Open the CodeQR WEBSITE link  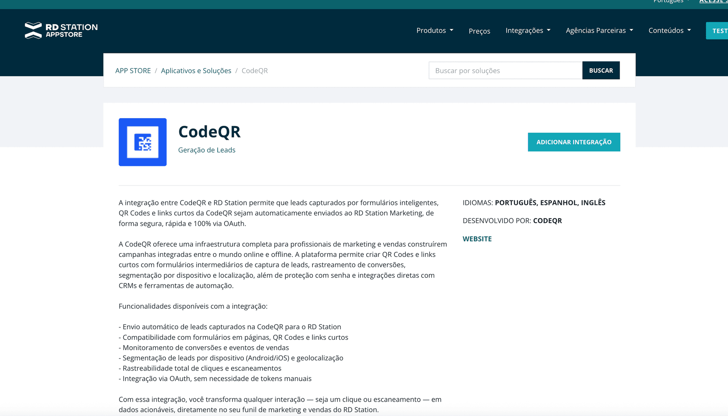coord(477,239)
